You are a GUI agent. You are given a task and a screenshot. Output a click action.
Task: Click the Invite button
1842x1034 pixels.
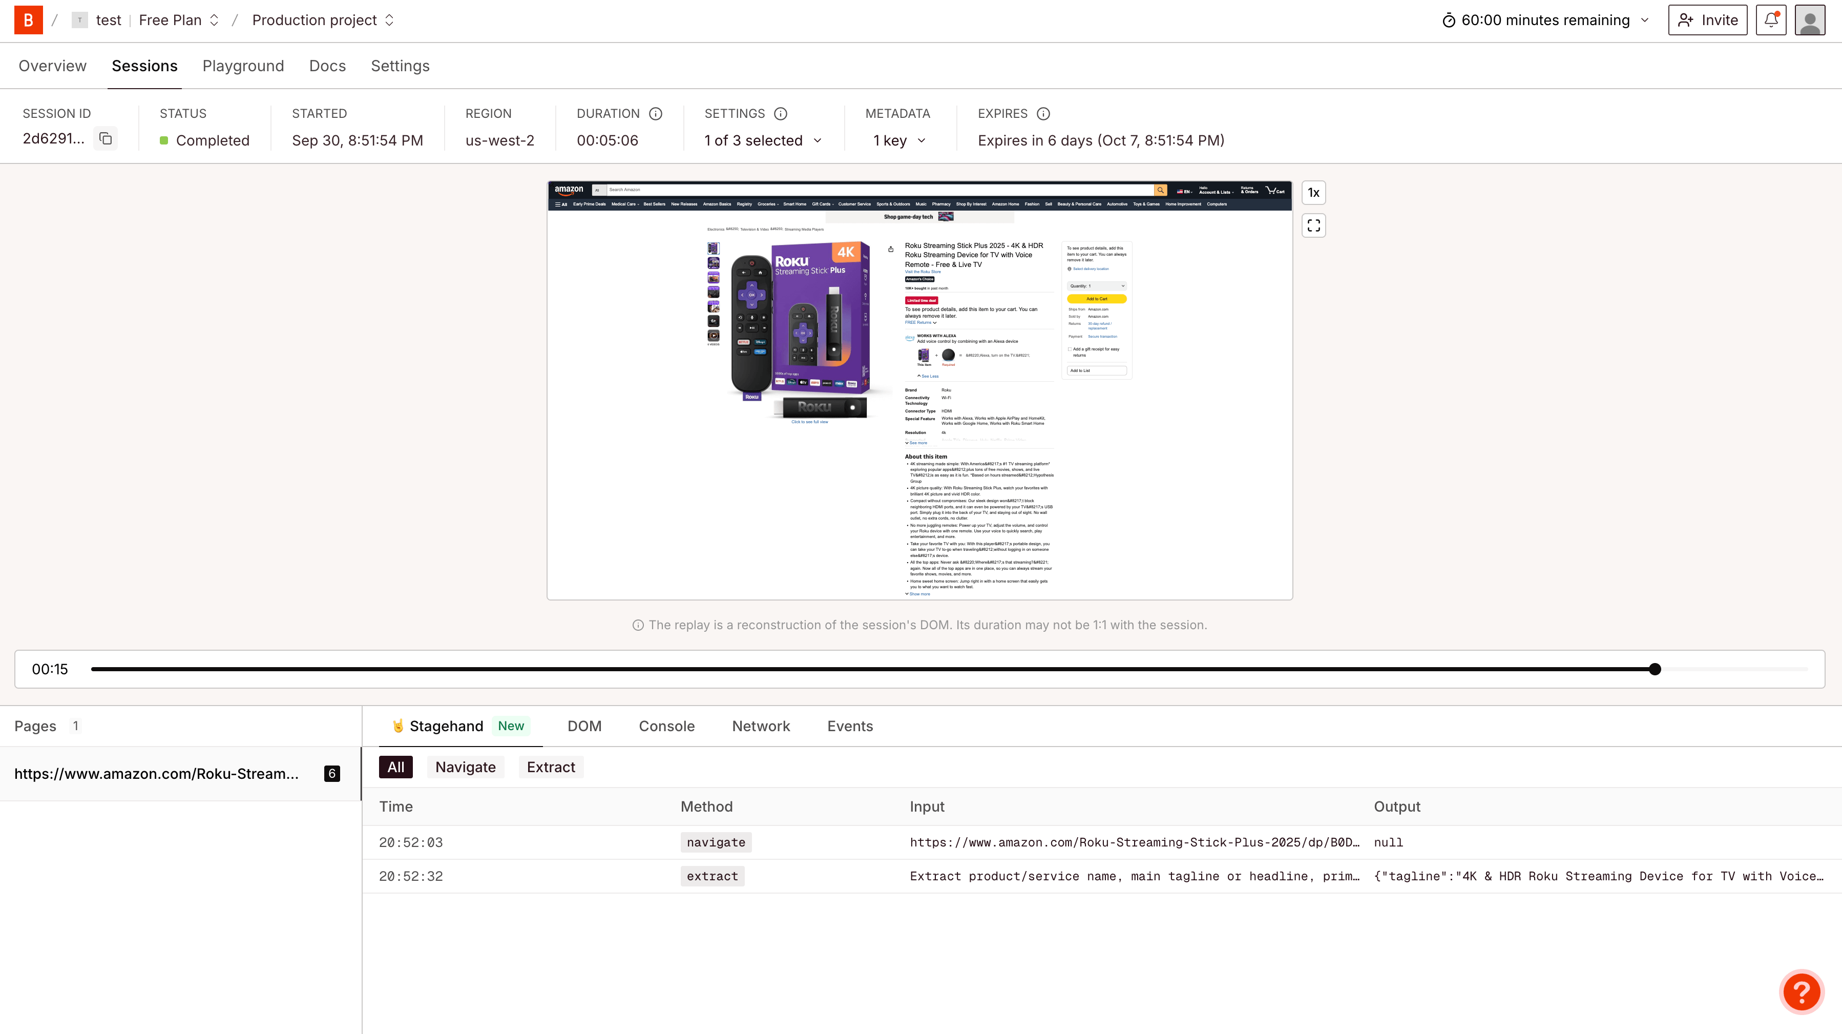[1708, 20]
